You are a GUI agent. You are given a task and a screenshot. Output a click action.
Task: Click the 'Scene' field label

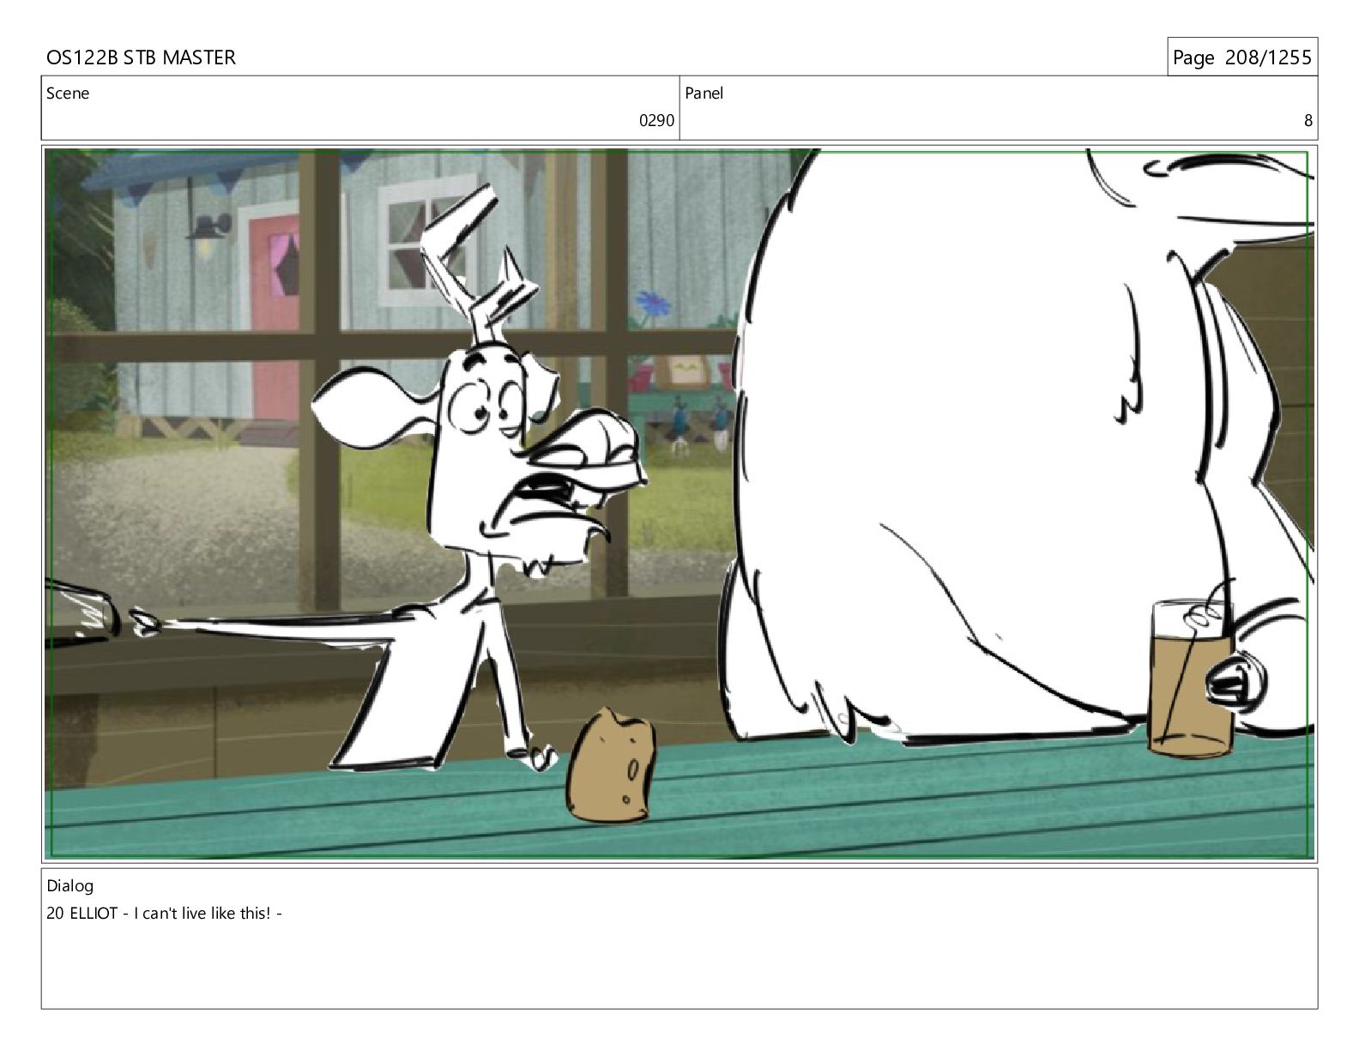coord(68,94)
